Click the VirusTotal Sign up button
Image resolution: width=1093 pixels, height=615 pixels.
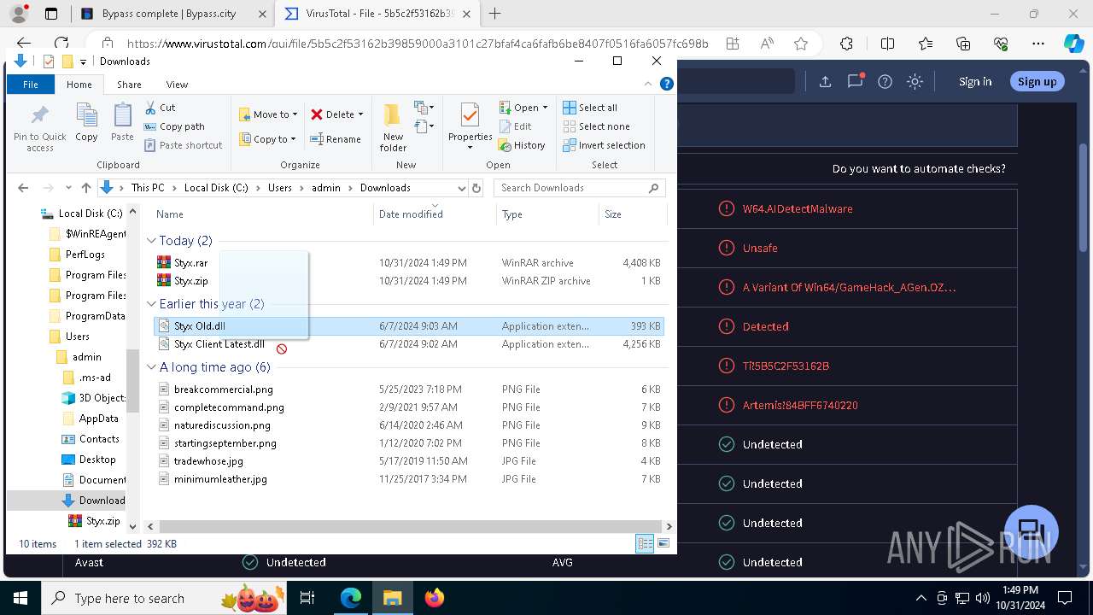click(1037, 82)
